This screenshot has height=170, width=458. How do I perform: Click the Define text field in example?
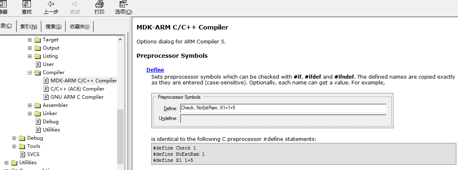pyautogui.click(x=283, y=108)
